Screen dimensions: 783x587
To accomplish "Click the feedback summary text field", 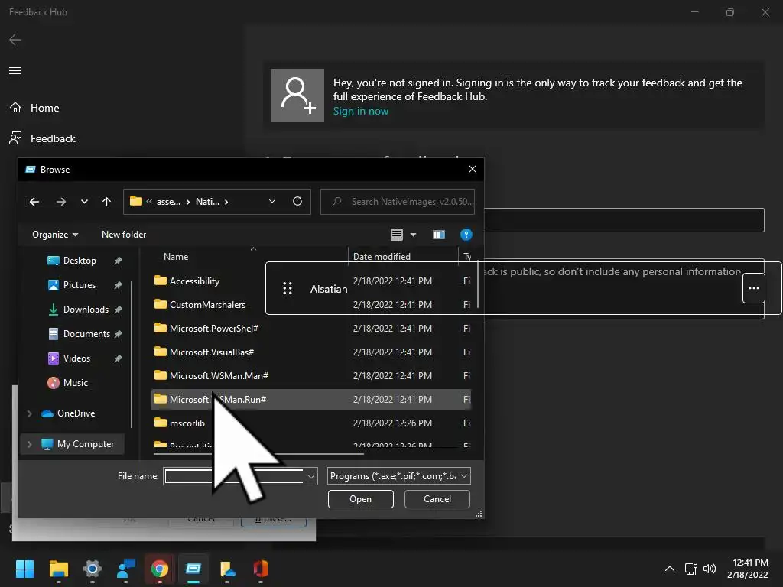I will pyautogui.click(x=624, y=220).
